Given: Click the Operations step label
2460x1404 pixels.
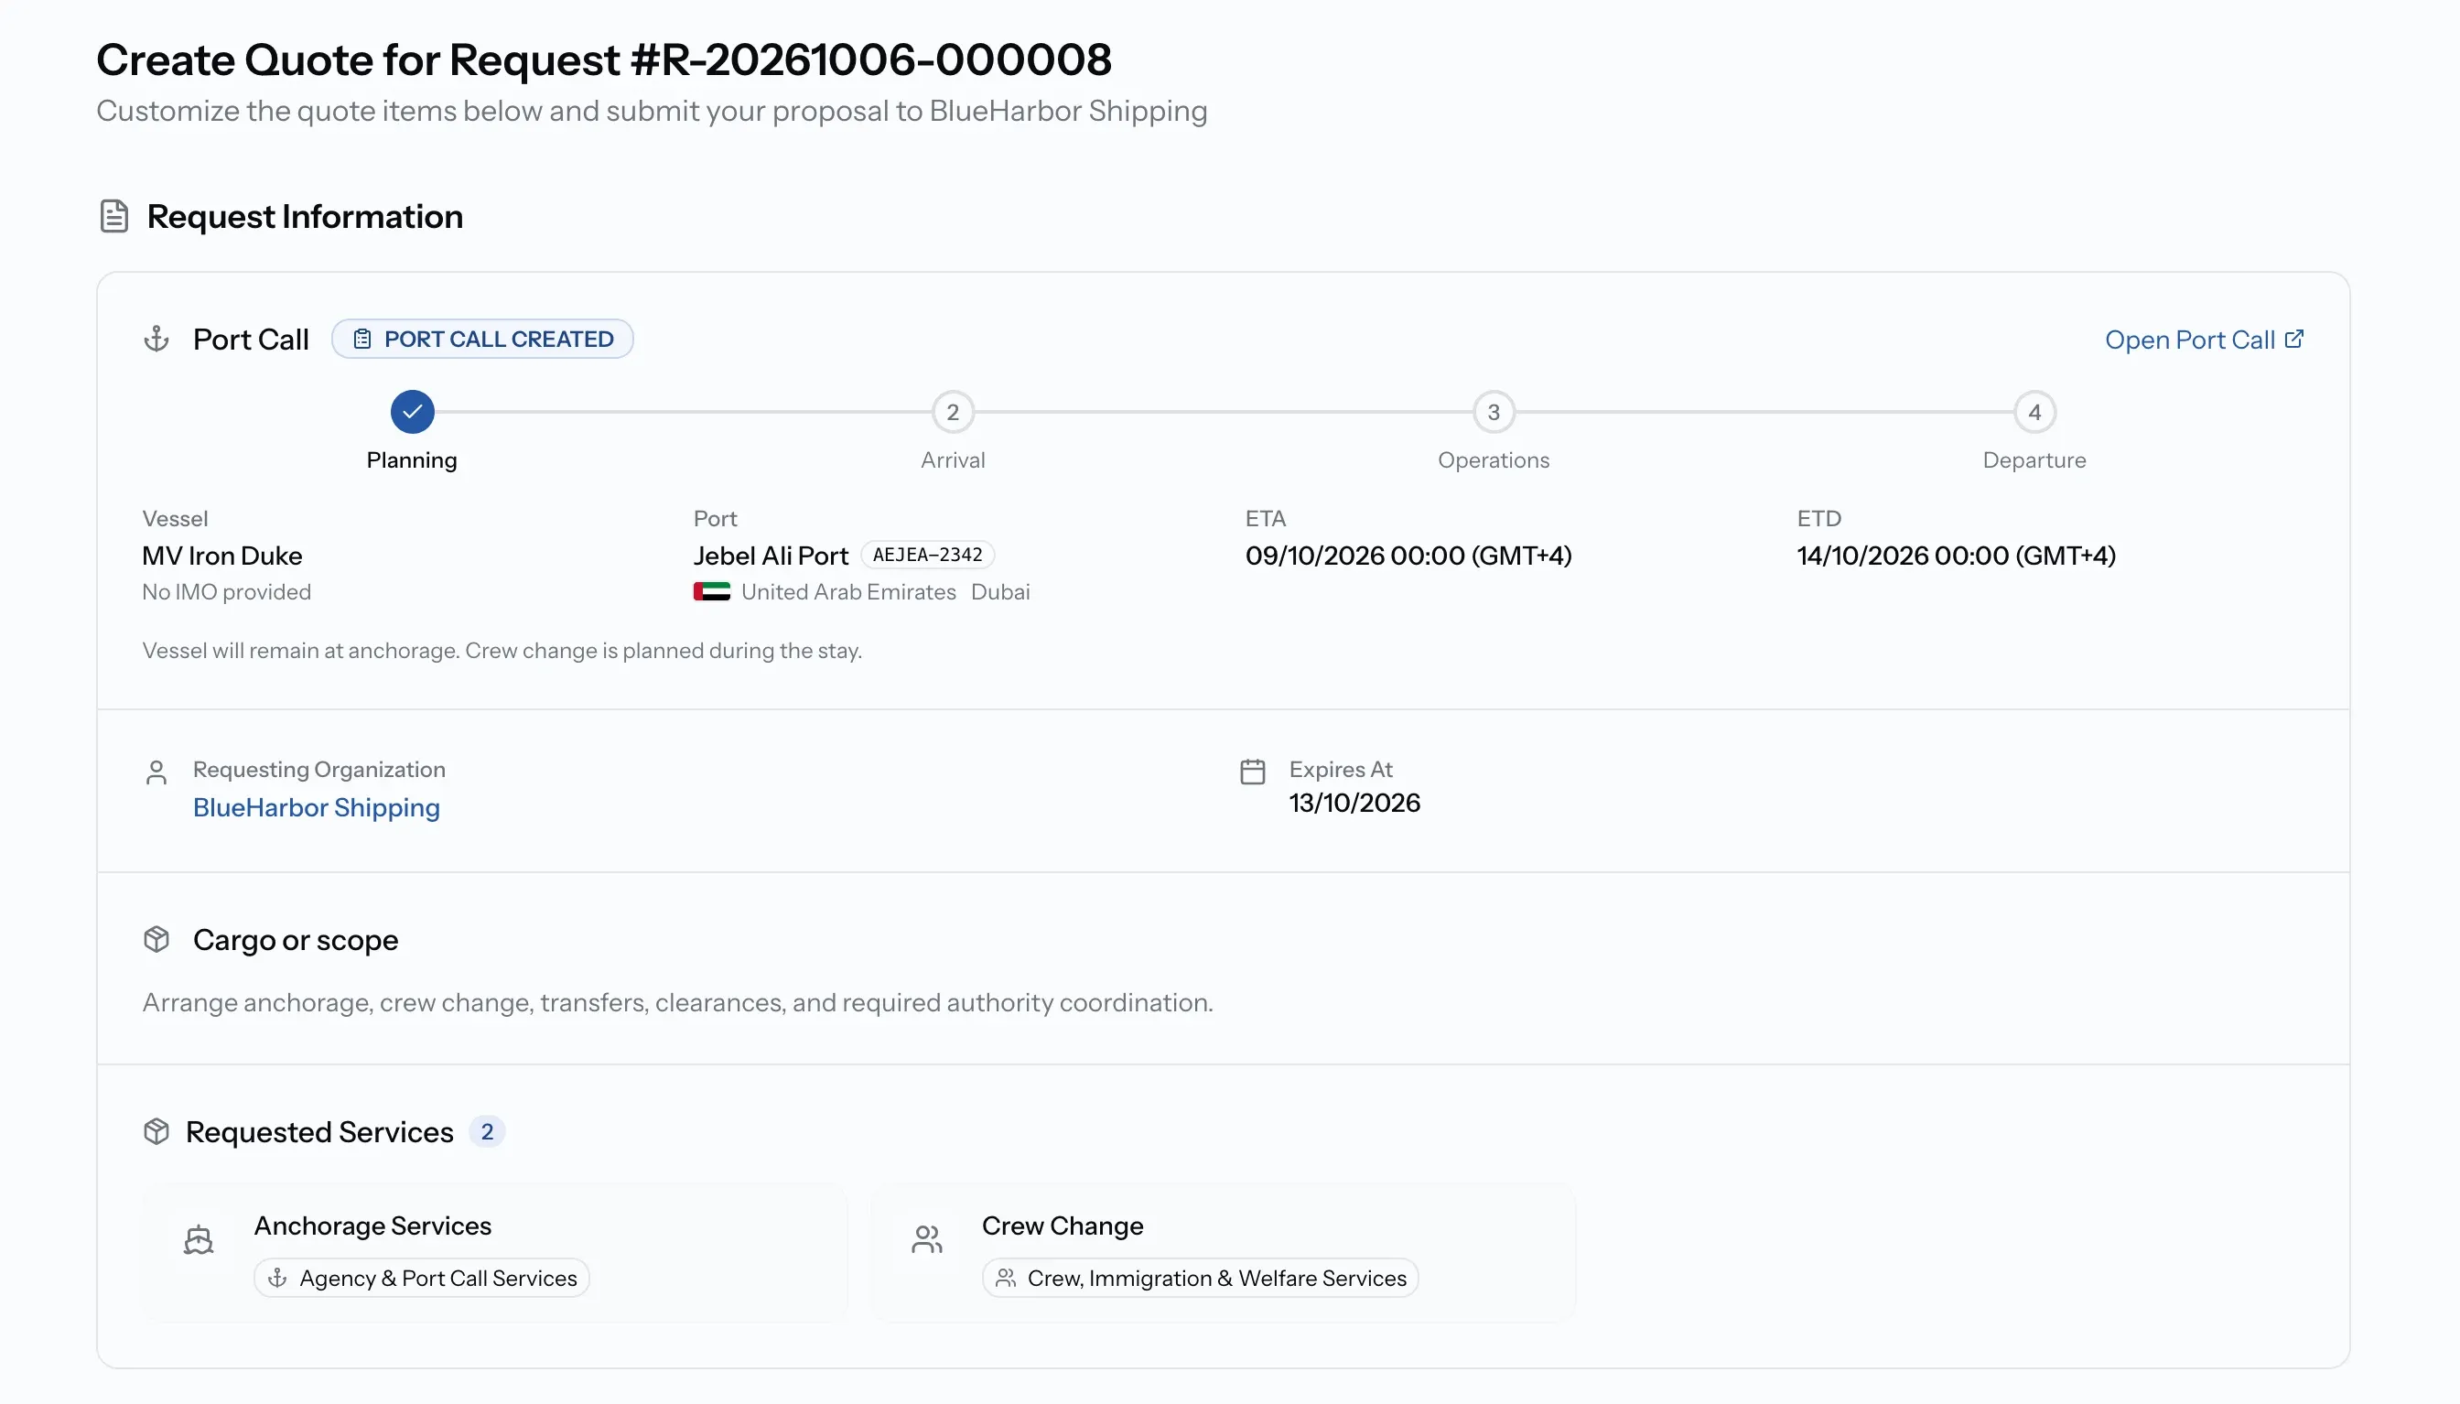Looking at the screenshot, I should (1494, 460).
